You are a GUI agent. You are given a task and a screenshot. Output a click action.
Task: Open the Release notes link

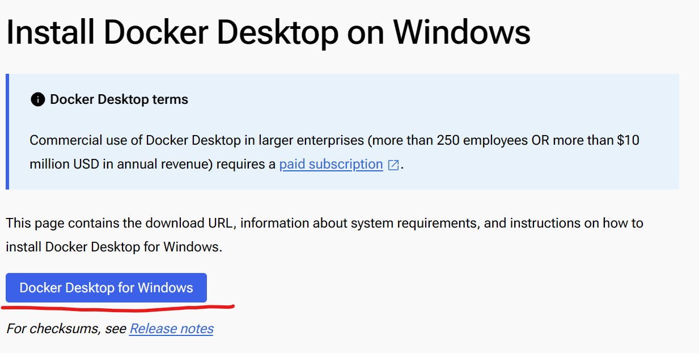click(171, 329)
